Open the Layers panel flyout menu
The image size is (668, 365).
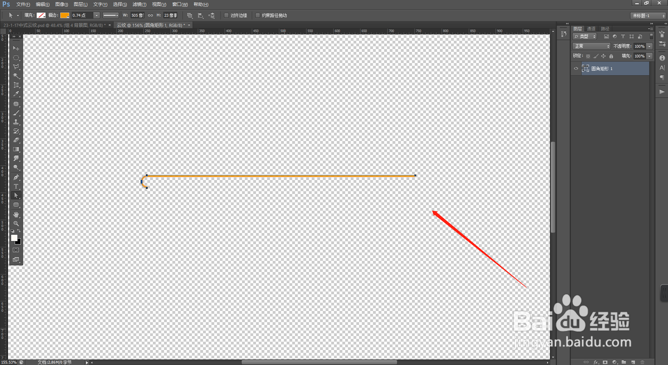[x=651, y=29]
